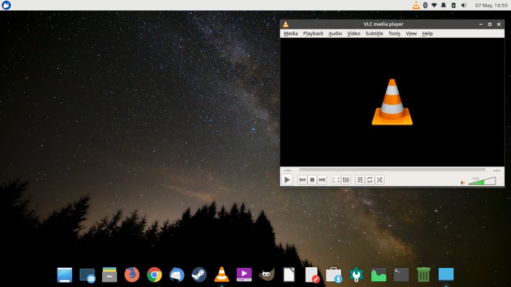Show extended settings equalizer panel

click(346, 180)
